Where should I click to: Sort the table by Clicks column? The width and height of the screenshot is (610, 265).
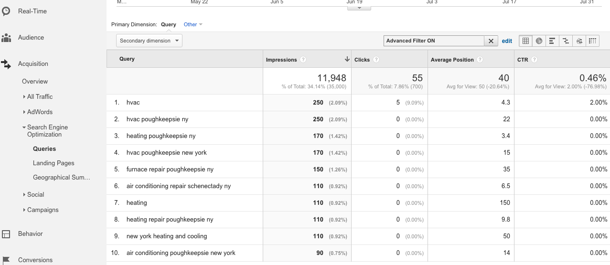(362, 60)
